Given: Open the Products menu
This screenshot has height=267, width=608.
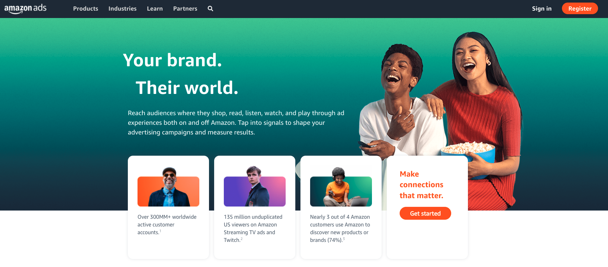Looking at the screenshot, I should tap(86, 9).
